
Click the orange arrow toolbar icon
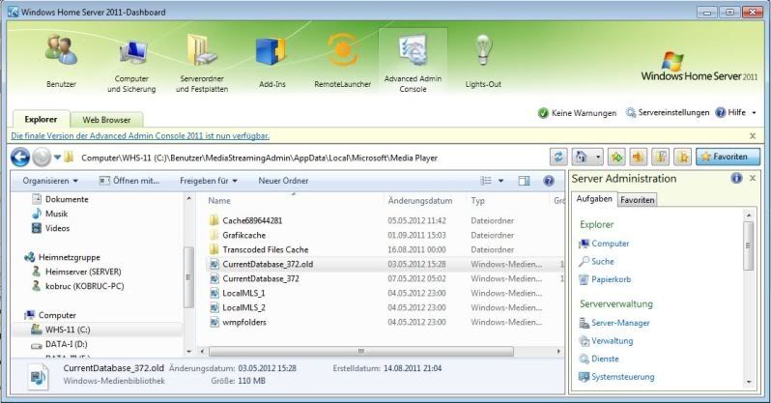pos(639,157)
